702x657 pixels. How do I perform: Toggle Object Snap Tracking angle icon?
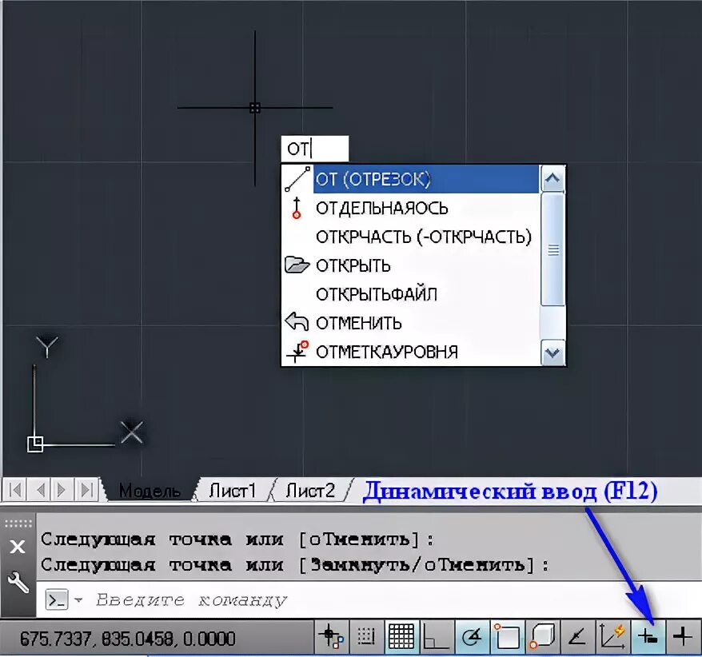coord(577,637)
